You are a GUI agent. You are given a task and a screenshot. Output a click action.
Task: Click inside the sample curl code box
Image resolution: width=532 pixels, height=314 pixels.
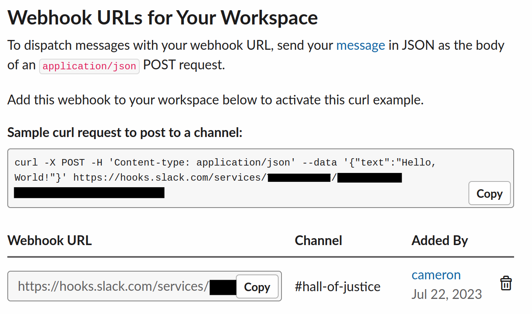(261, 178)
